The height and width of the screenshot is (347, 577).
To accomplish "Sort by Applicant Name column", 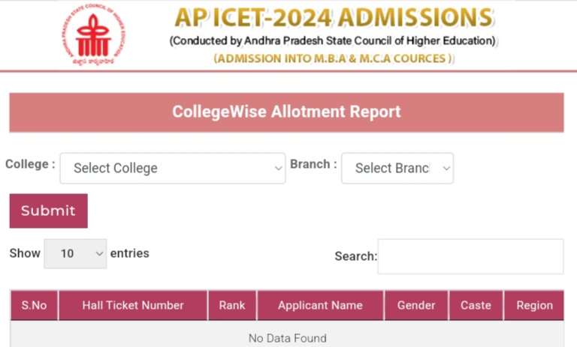I will [320, 305].
